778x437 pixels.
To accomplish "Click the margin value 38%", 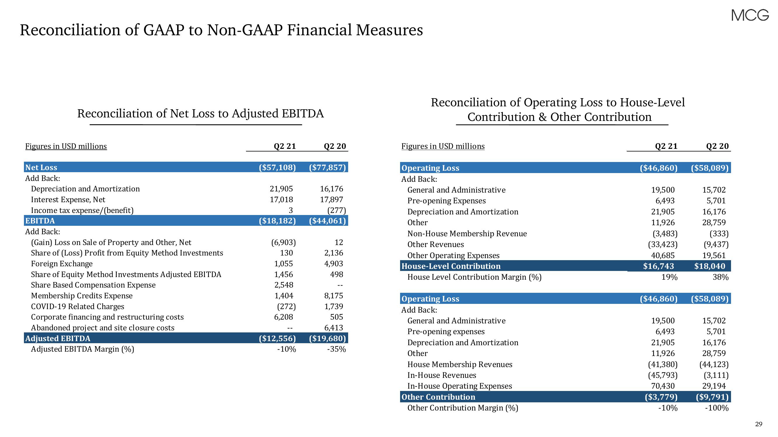I will click(x=721, y=277).
